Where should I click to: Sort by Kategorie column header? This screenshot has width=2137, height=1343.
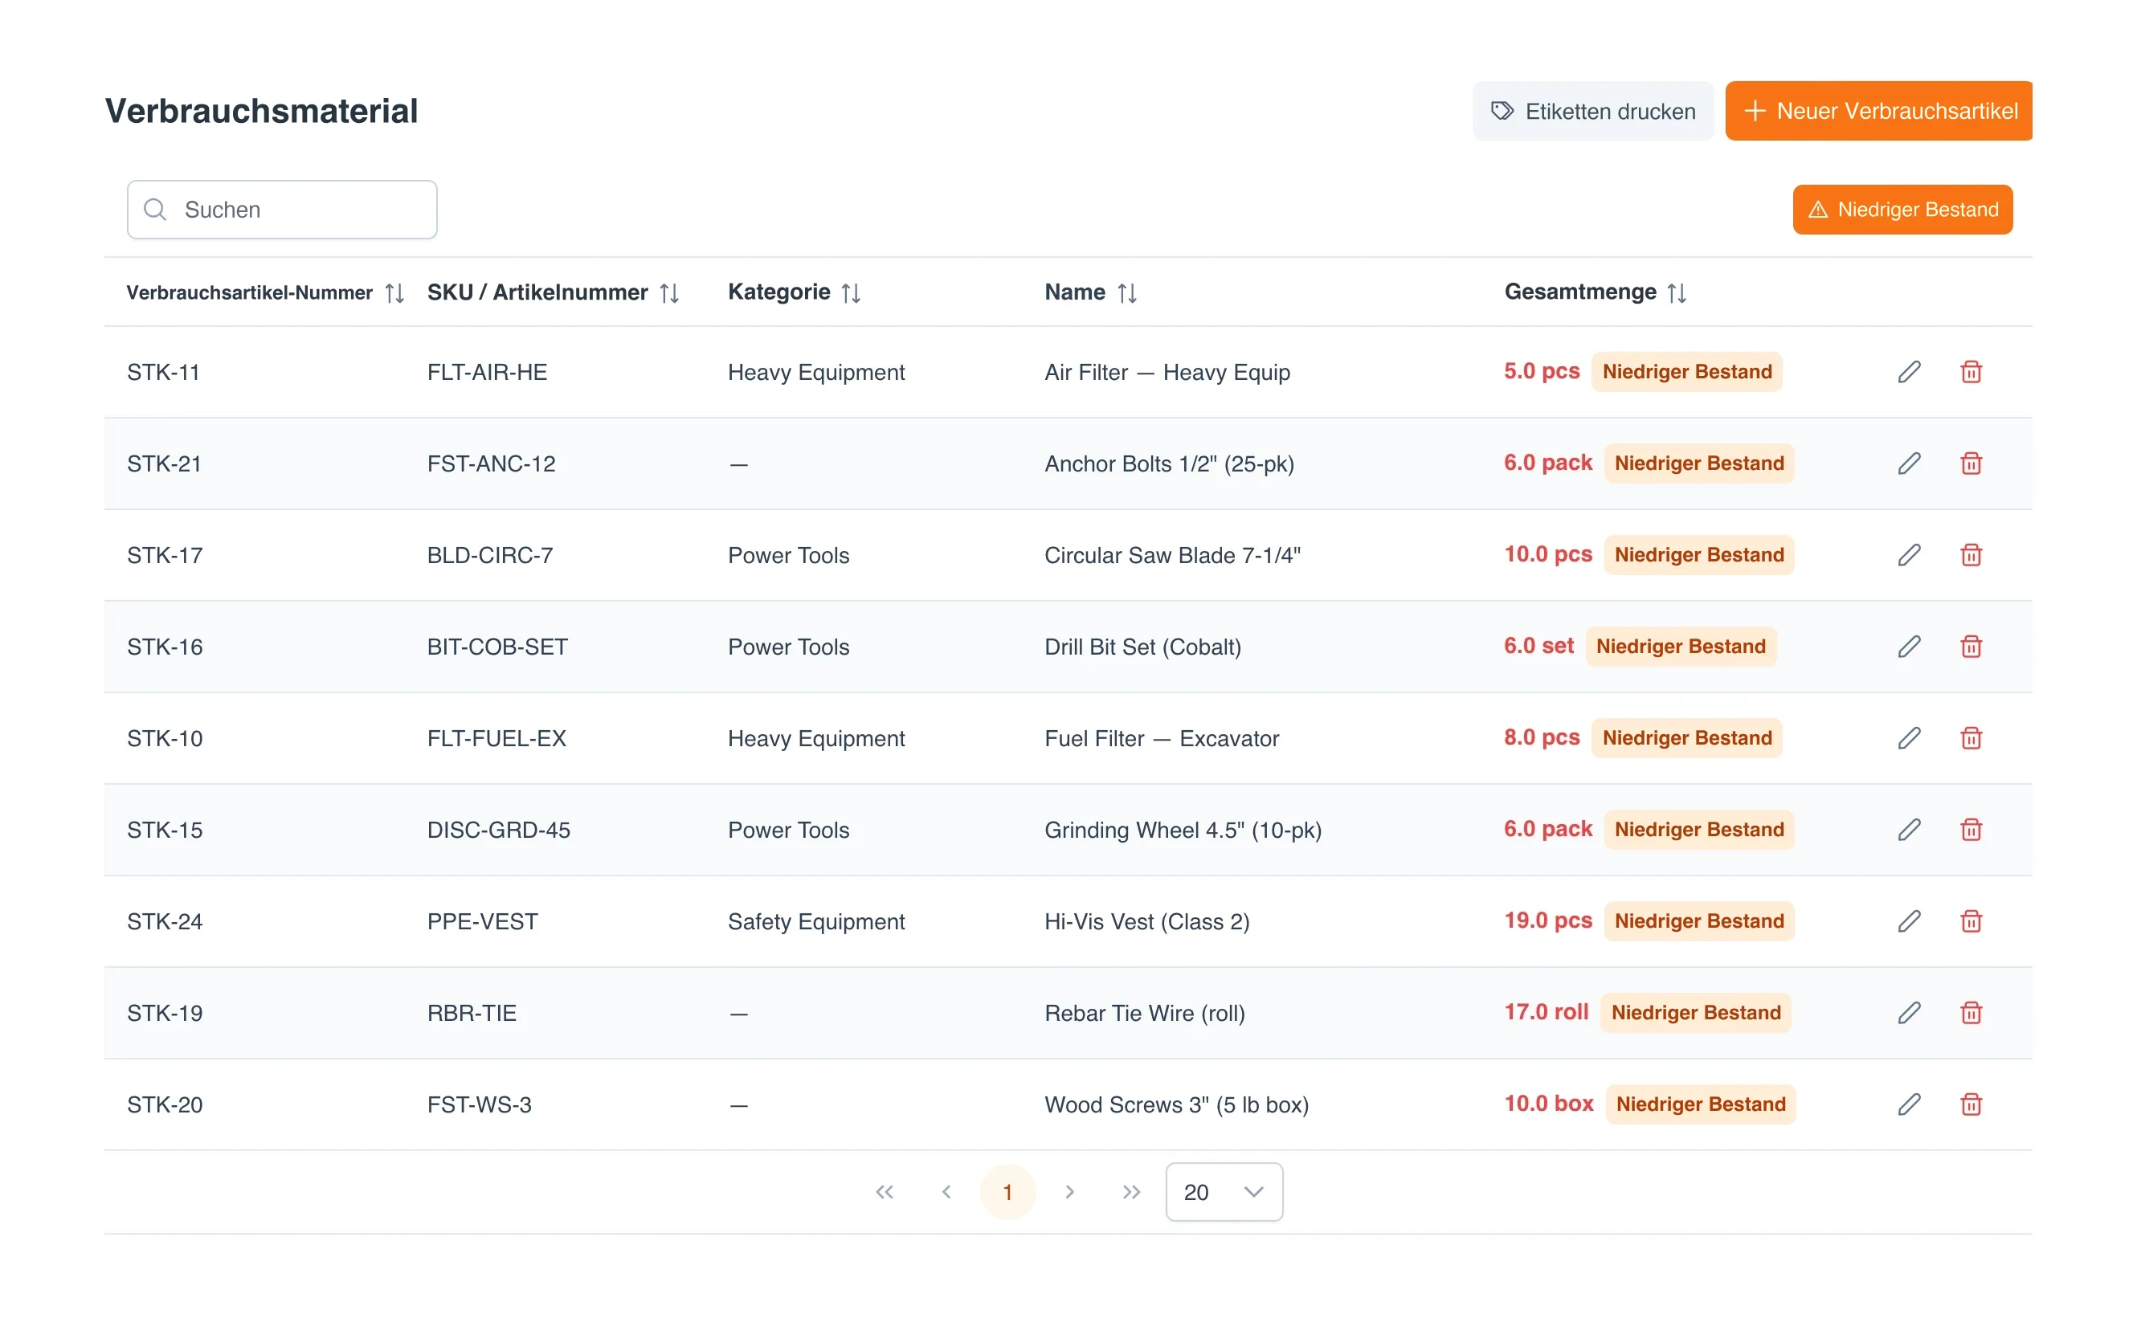[795, 292]
